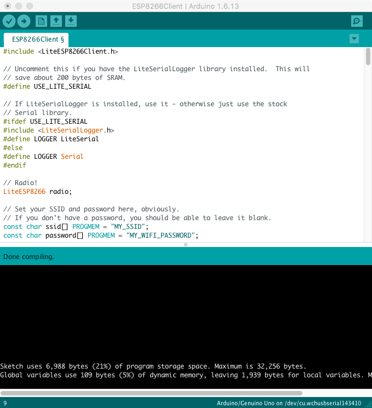
Task: Save sketch with the down-arrow icon
Action: 71,21
